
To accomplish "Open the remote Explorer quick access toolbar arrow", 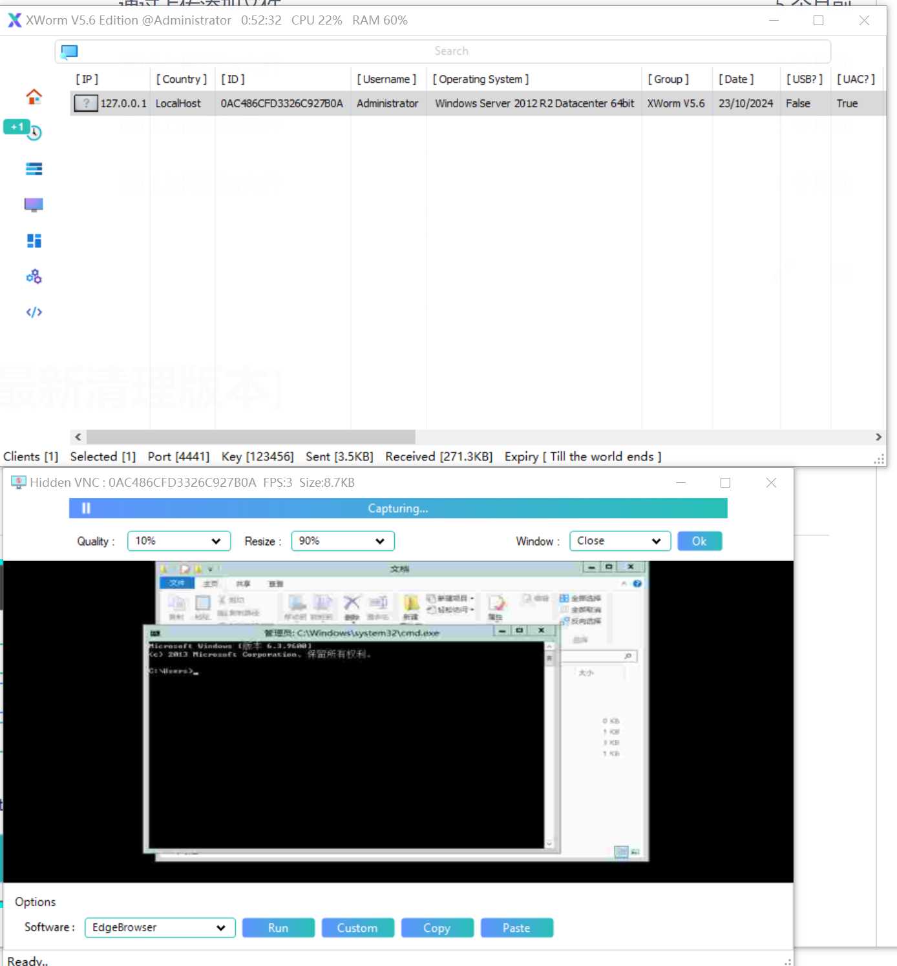I will 210,569.
